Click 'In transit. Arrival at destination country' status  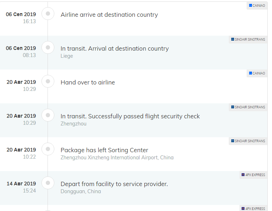point(115,48)
